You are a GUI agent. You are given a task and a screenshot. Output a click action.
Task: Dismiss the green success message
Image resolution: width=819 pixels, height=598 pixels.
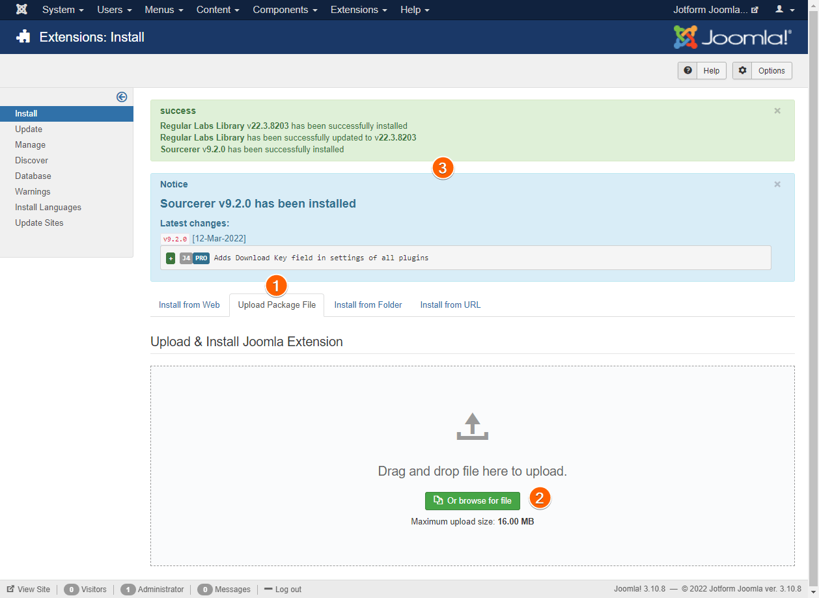coord(777,111)
